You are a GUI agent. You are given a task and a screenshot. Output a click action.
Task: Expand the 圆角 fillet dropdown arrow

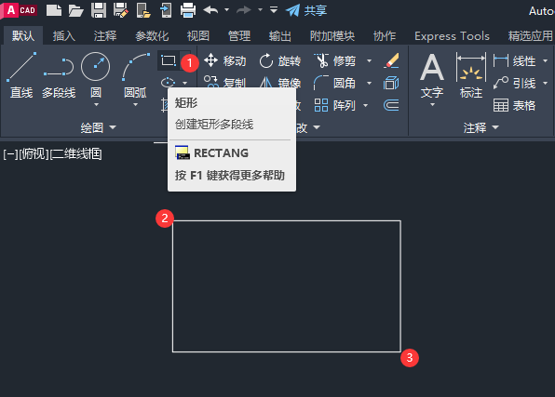tap(369, 84)
